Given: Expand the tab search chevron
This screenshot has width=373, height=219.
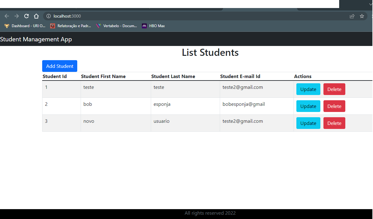Looking at the screenshot, I should (x=370, y=4).
